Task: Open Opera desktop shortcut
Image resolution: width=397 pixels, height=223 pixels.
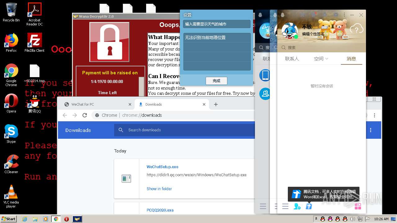Action: [11, 103]
